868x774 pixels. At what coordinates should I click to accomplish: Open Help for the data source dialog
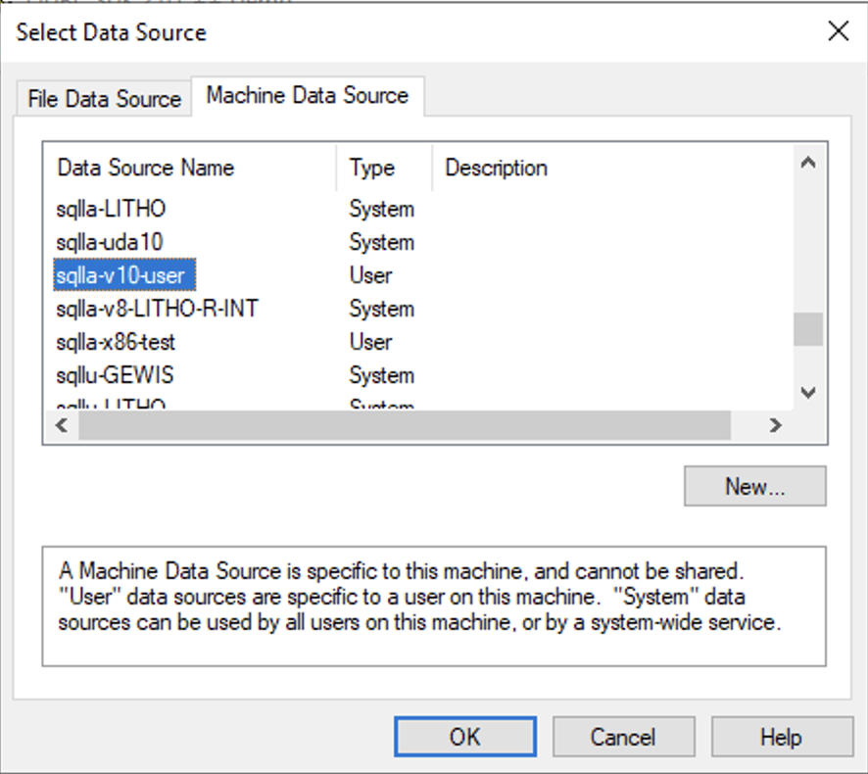781,736
